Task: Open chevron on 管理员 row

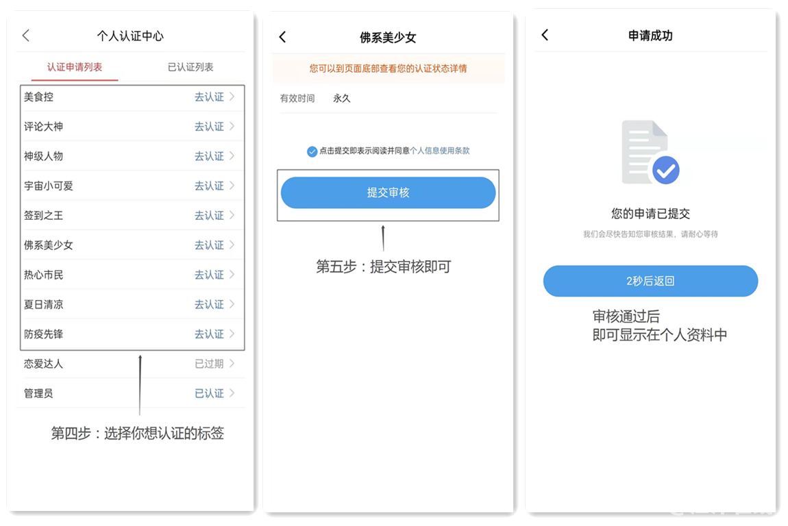Action: 232,393
